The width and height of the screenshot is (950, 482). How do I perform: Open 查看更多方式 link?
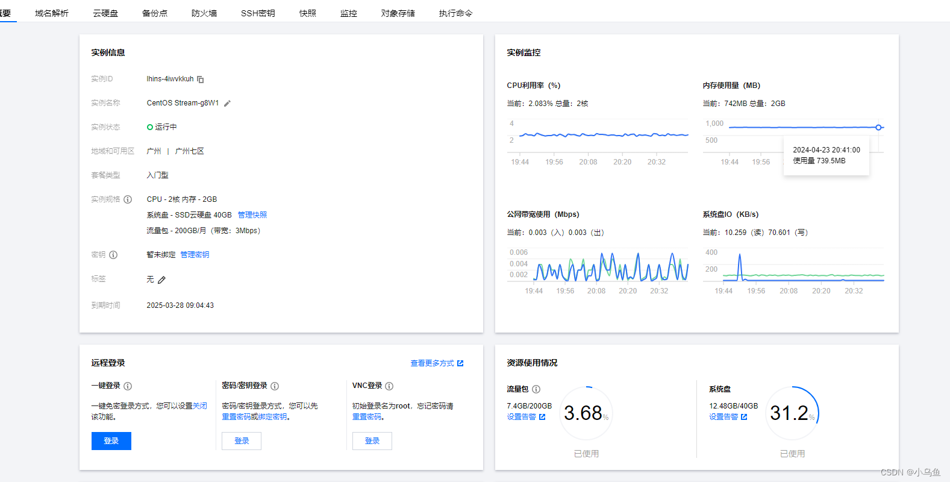pos(437,363)
